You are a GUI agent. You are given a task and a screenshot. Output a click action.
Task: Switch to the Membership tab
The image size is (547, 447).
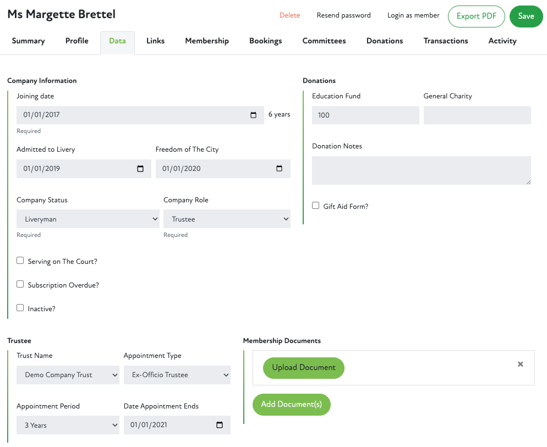(207, 41)
